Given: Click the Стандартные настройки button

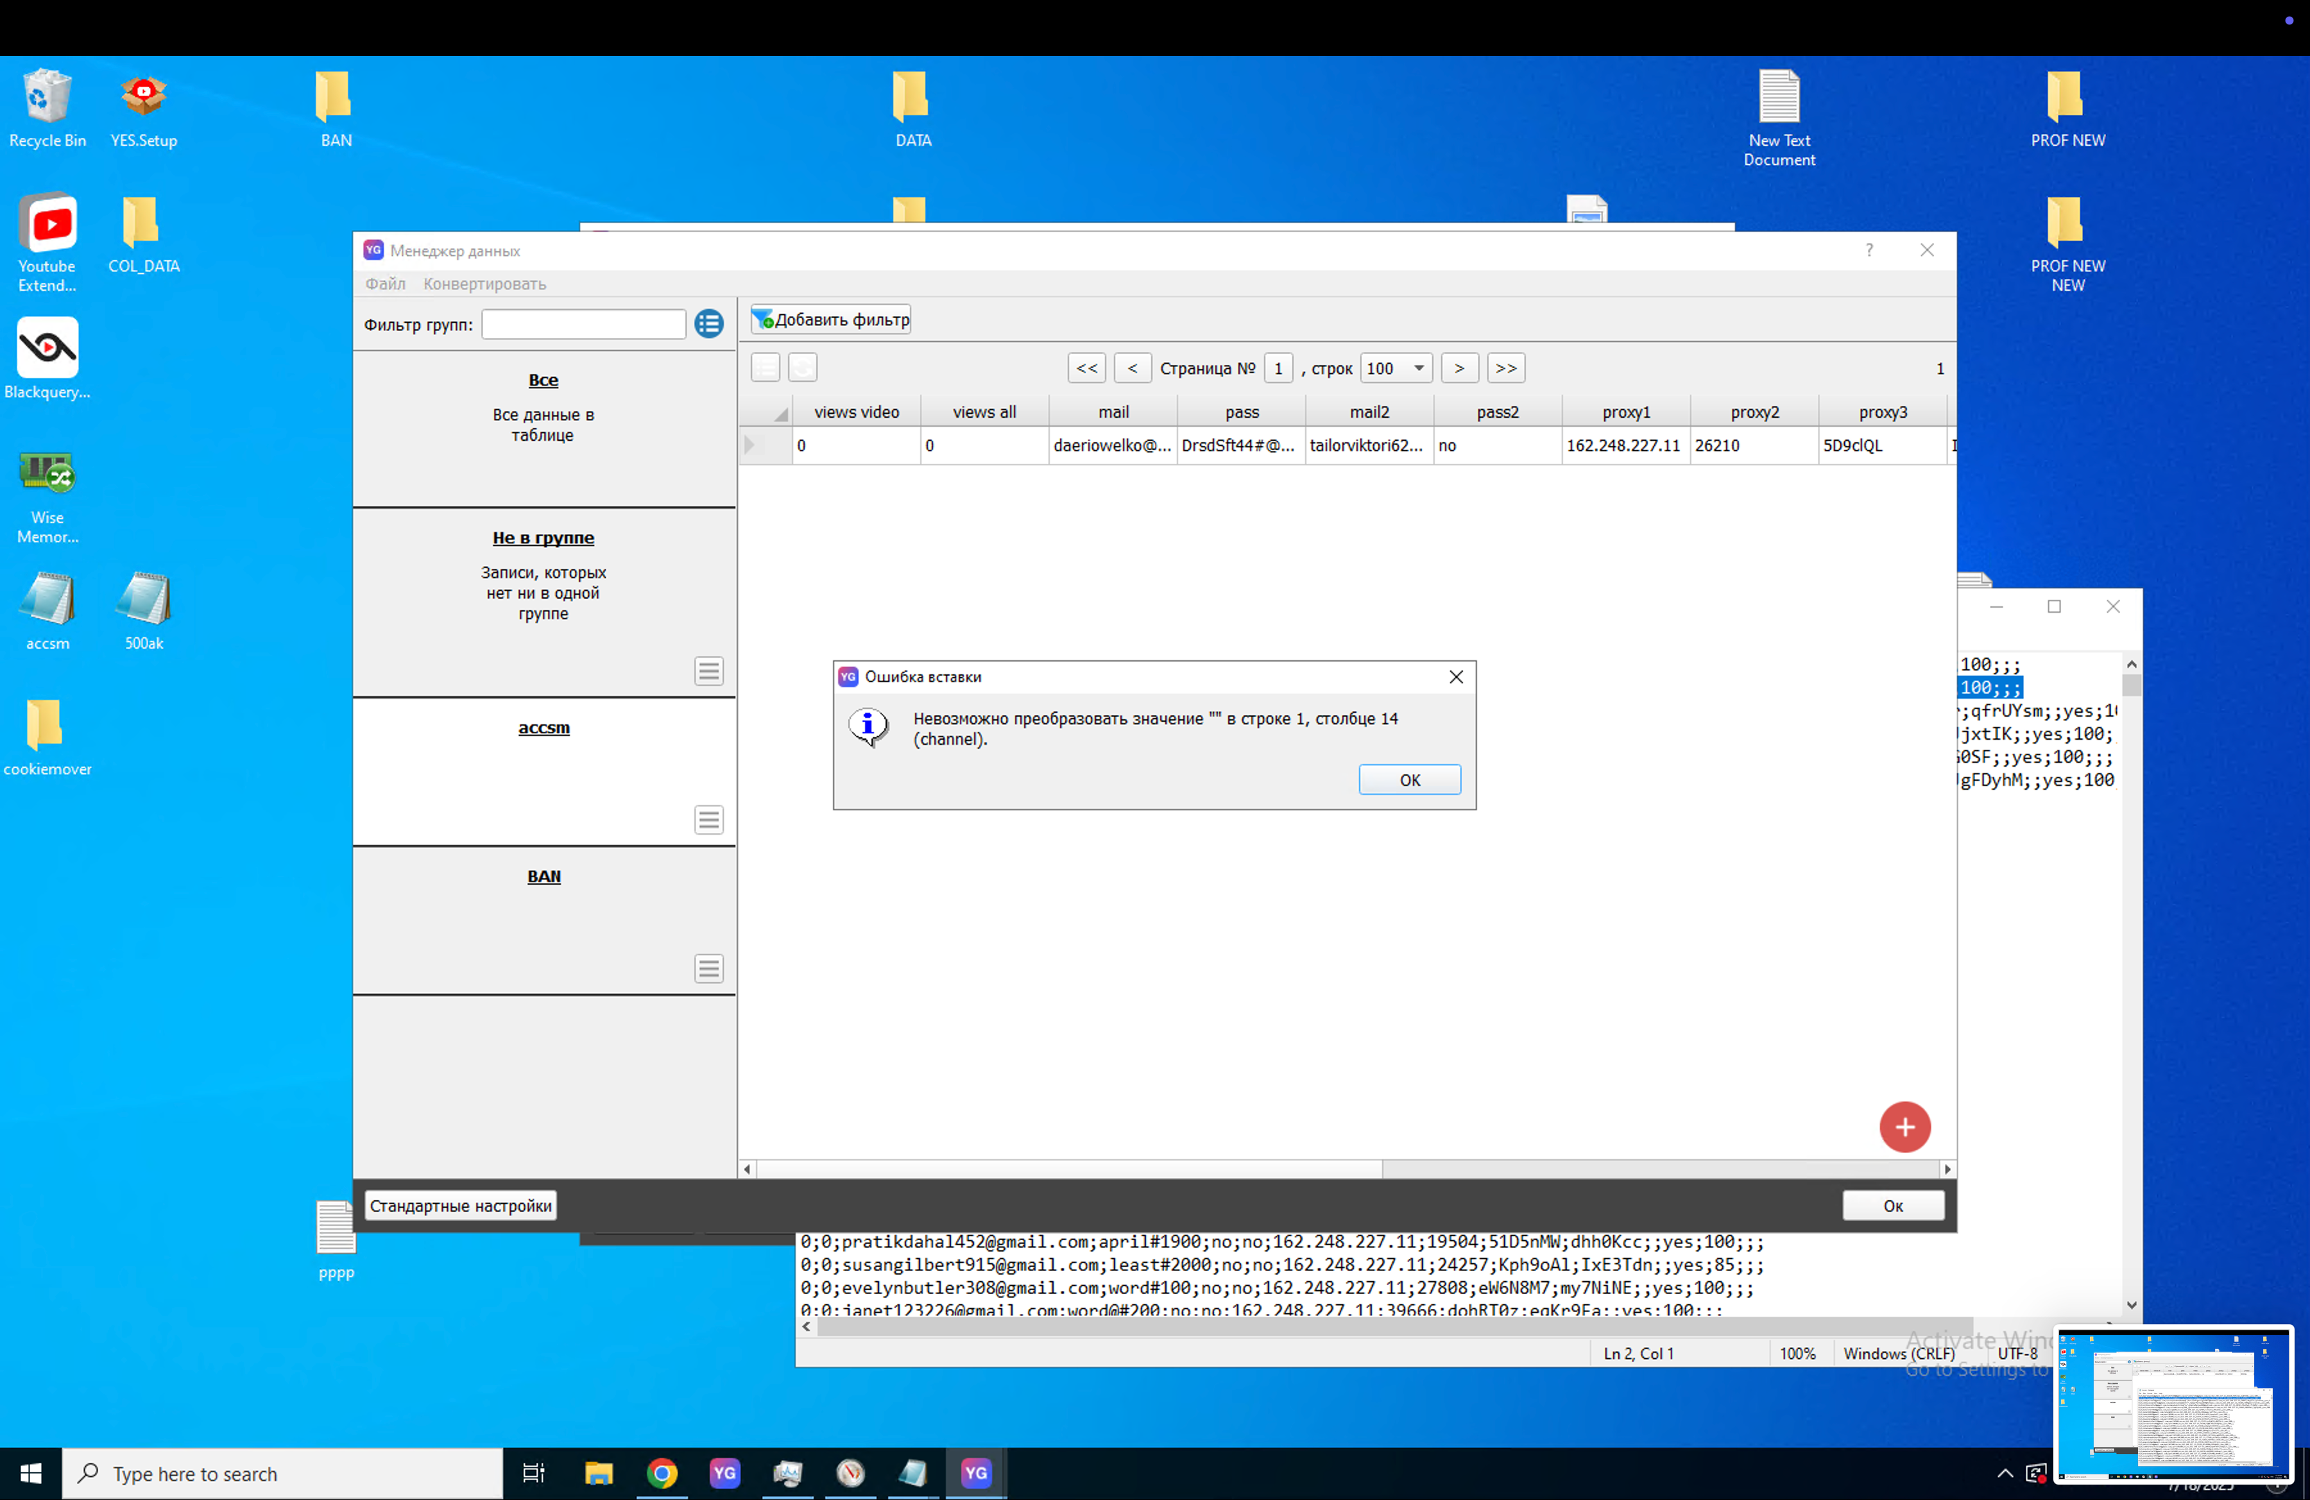Looking at the screenshot, I should point(460,1205).
